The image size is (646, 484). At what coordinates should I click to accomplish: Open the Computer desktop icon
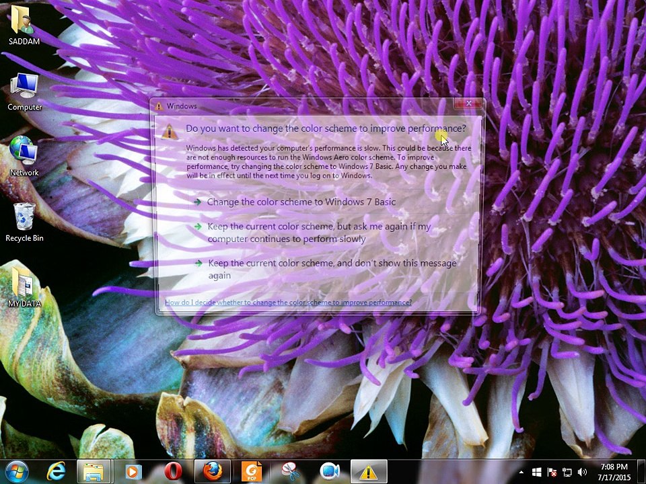(x=24, y=91)
